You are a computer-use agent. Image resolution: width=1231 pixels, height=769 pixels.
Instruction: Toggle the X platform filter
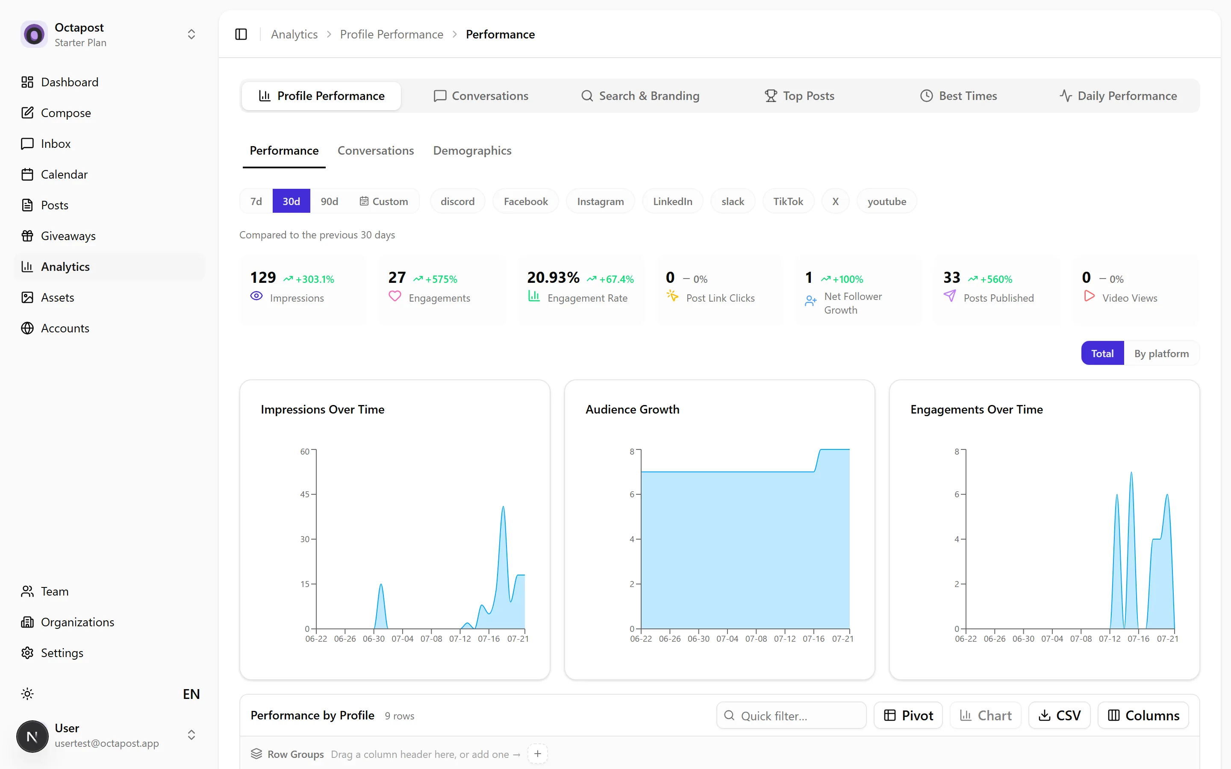[835, 201]
